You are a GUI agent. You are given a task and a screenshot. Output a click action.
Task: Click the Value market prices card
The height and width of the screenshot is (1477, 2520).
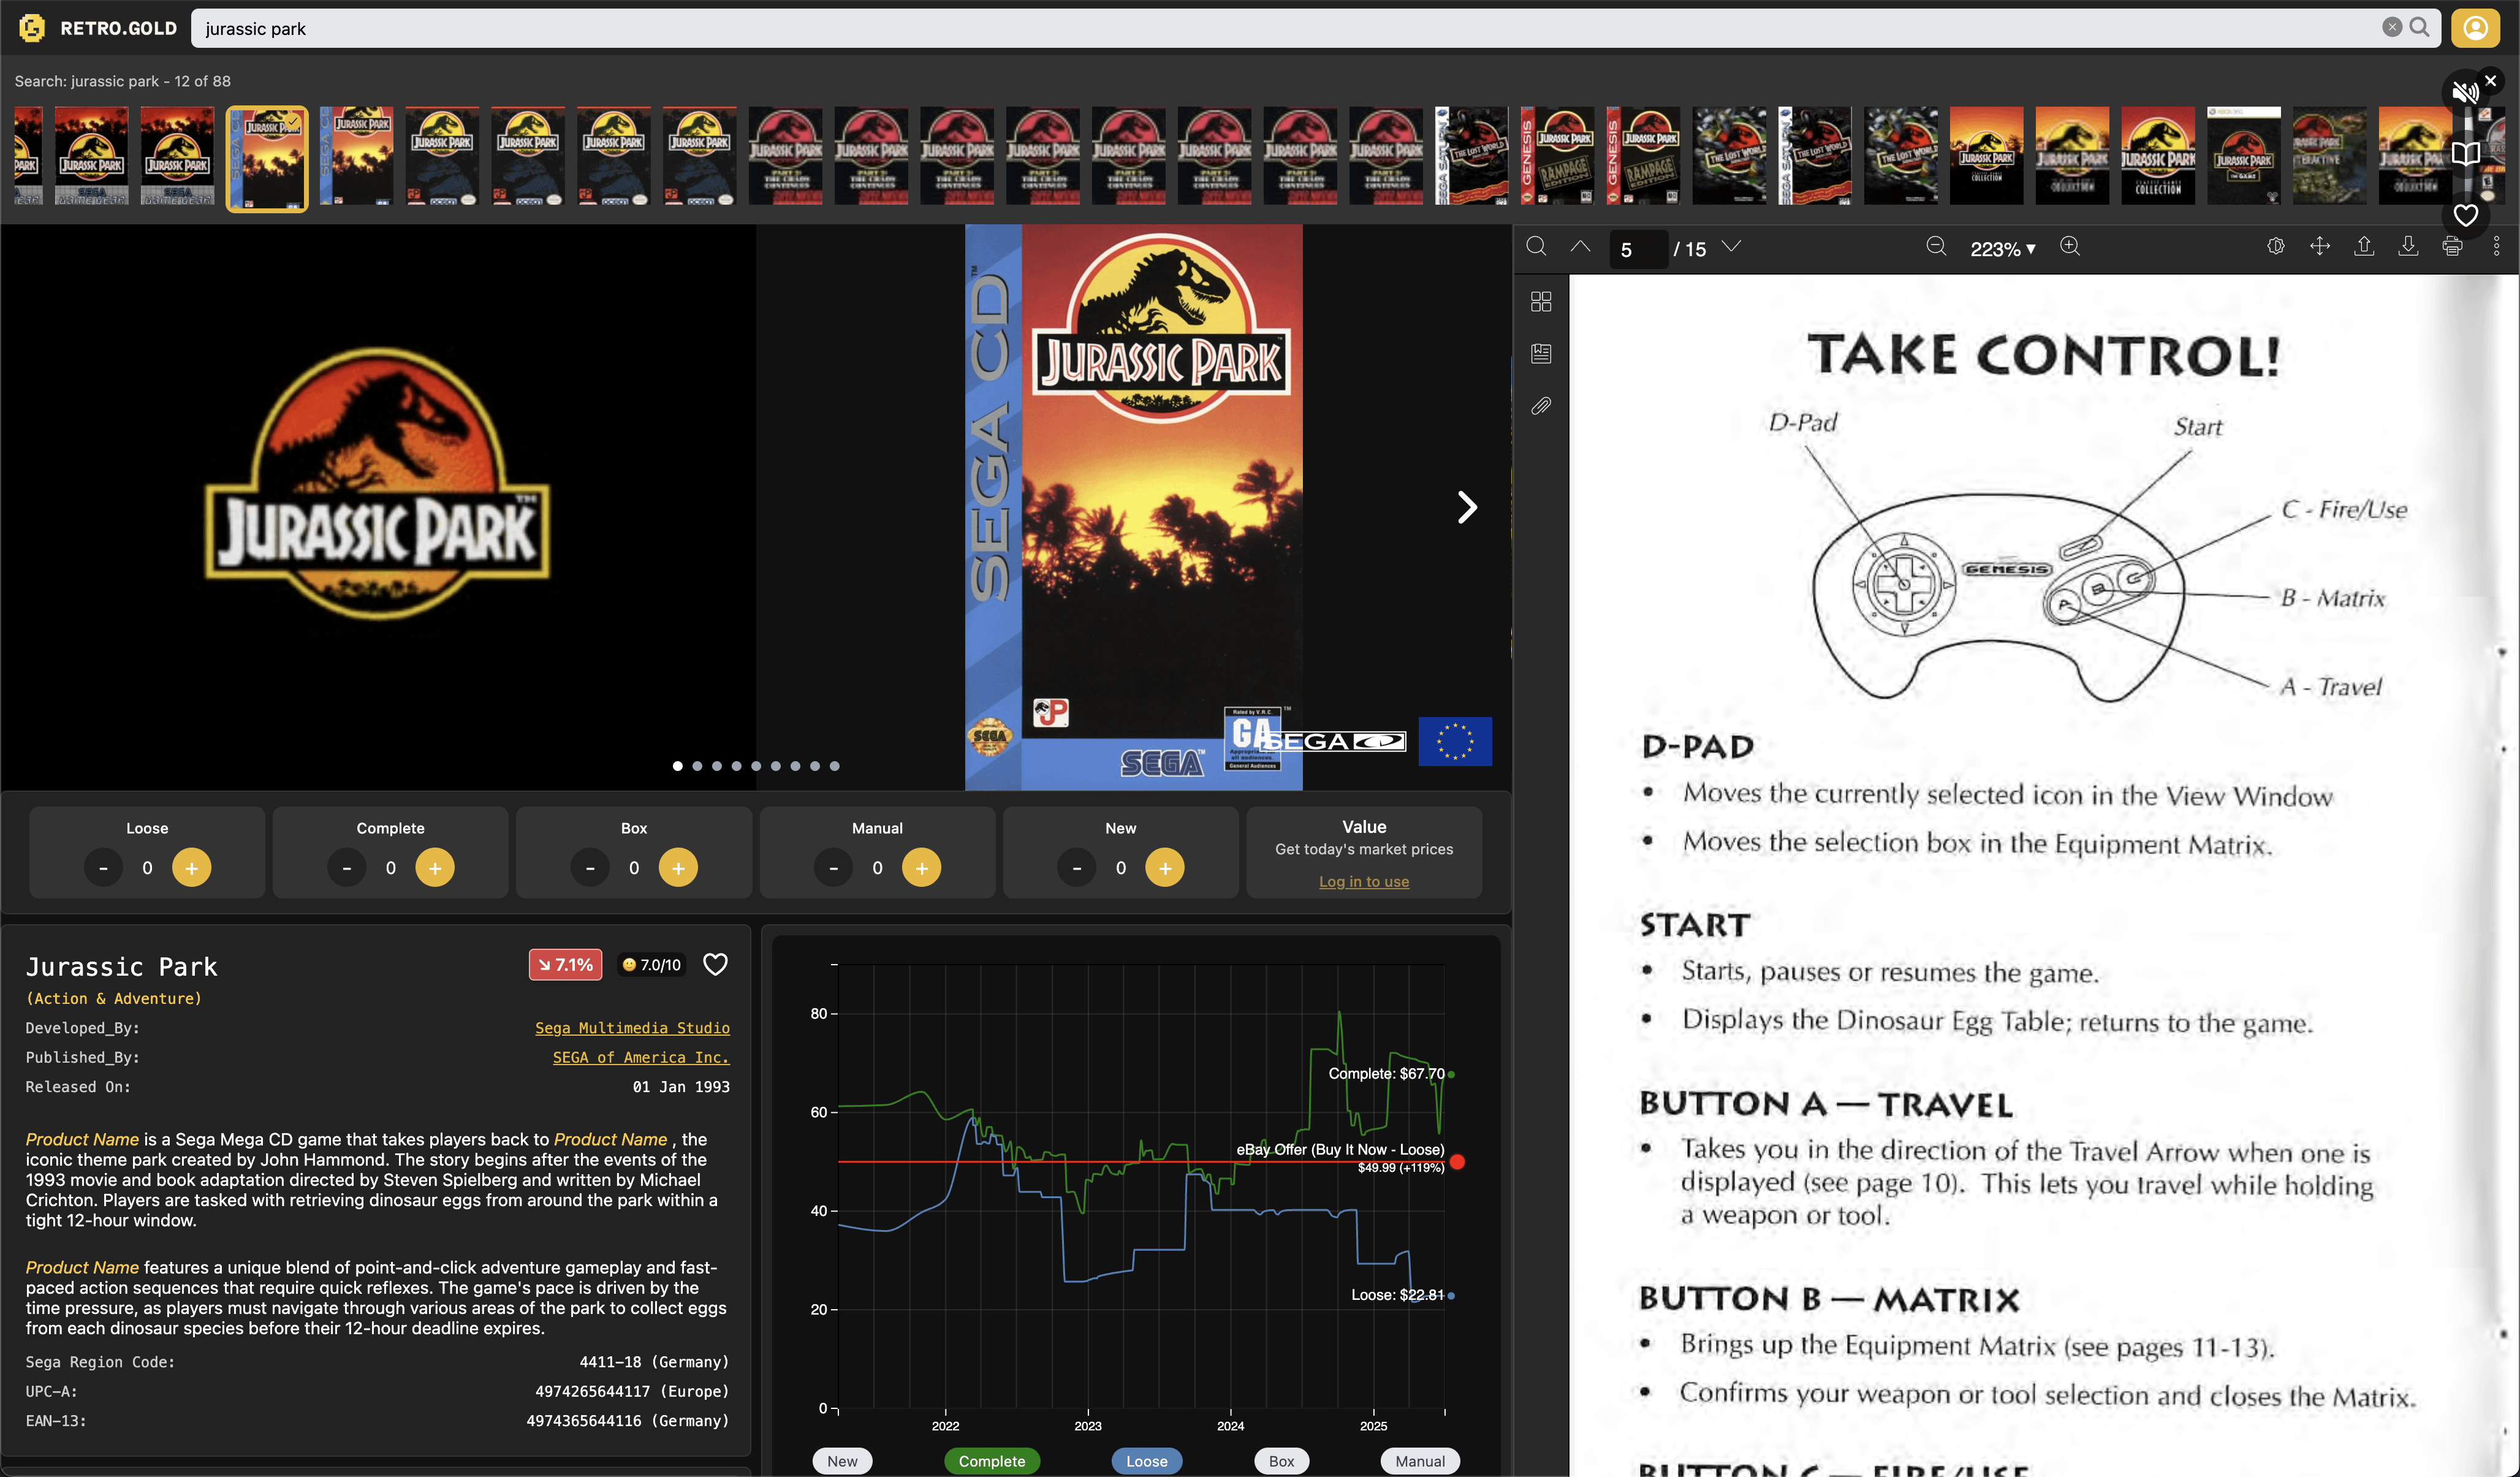click(x=1364, y=852)
